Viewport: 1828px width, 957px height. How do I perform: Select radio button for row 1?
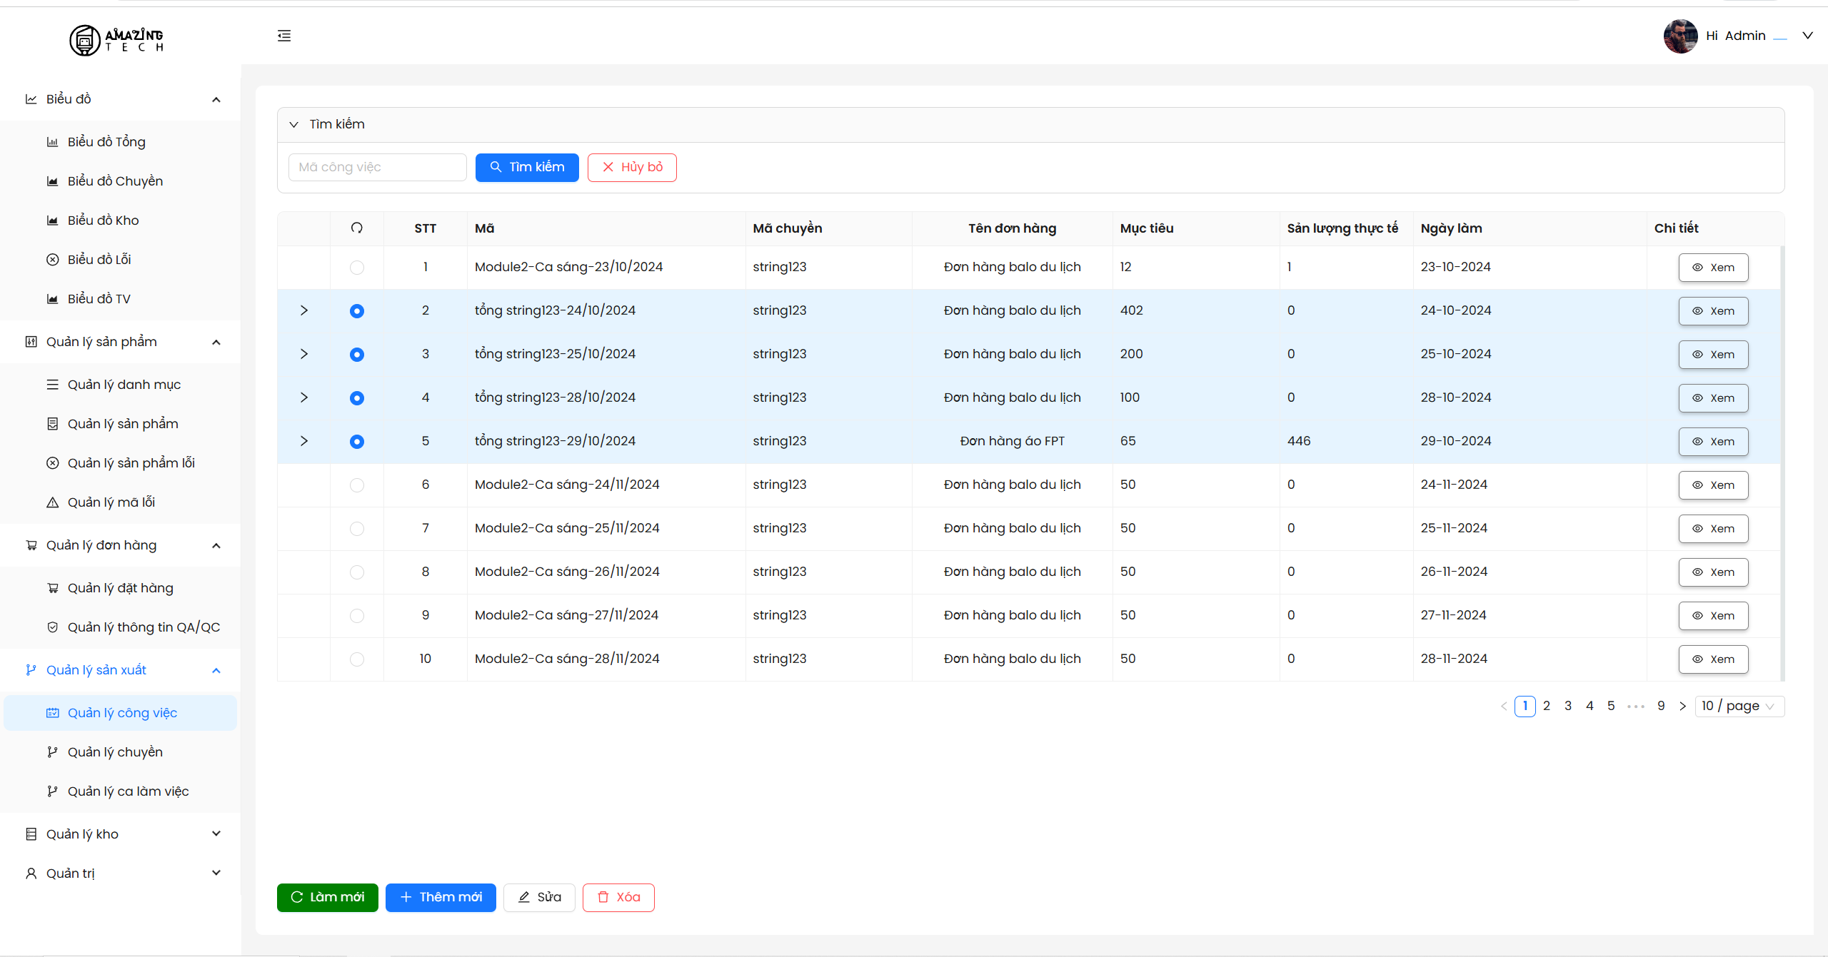(x=357, y=268)
